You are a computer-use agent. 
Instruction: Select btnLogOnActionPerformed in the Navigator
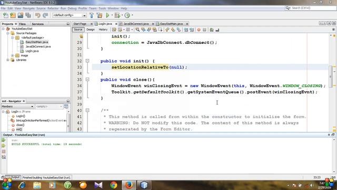click(42, 120)
